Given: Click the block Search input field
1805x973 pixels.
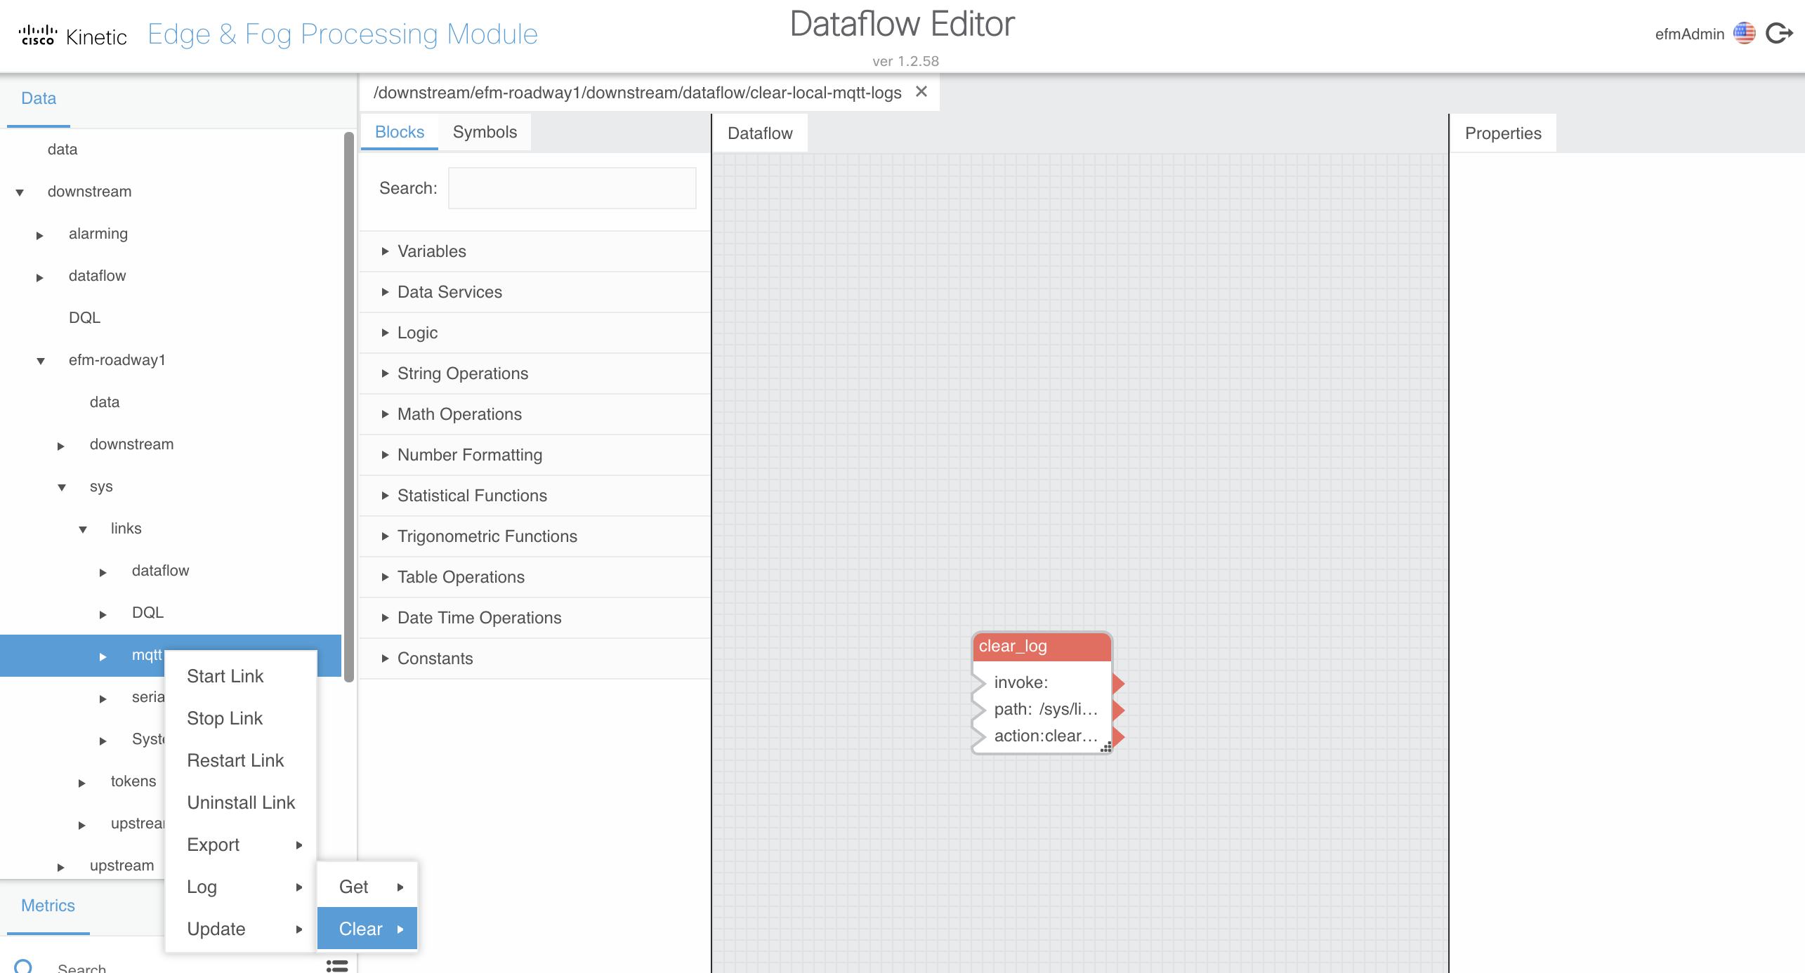Looking at the screenshot, I should point(572,188).
